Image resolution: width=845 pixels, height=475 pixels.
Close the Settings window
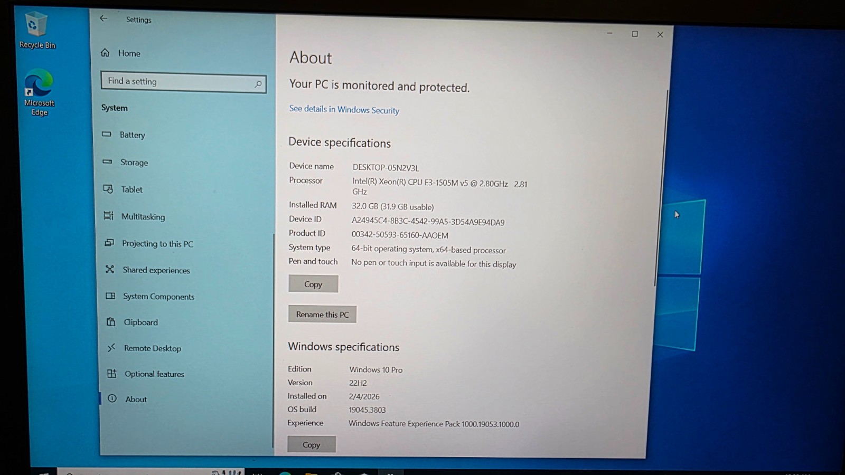(x=660, y=34)
